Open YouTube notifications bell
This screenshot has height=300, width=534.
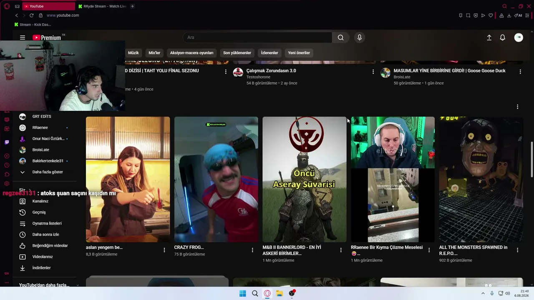(503, 37)
